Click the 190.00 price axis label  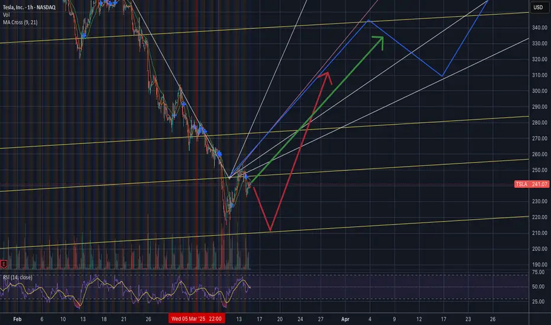(539, 265)
